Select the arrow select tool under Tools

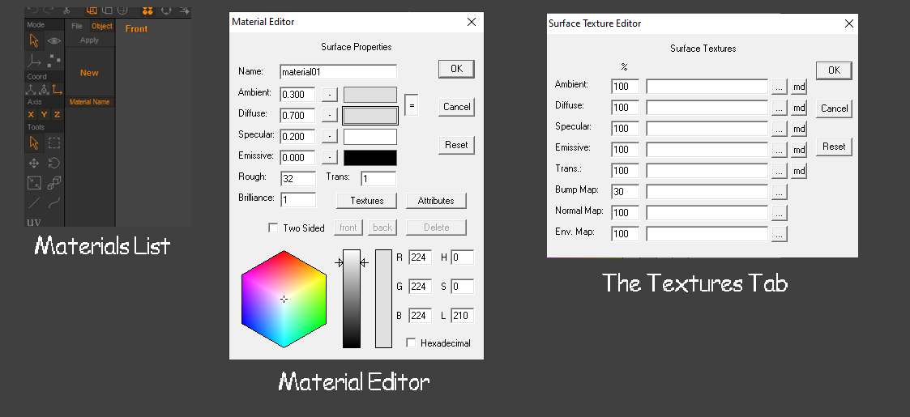coord(34,143)
